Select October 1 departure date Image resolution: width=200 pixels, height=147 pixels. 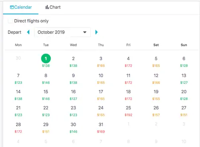[x=46, y=61]
